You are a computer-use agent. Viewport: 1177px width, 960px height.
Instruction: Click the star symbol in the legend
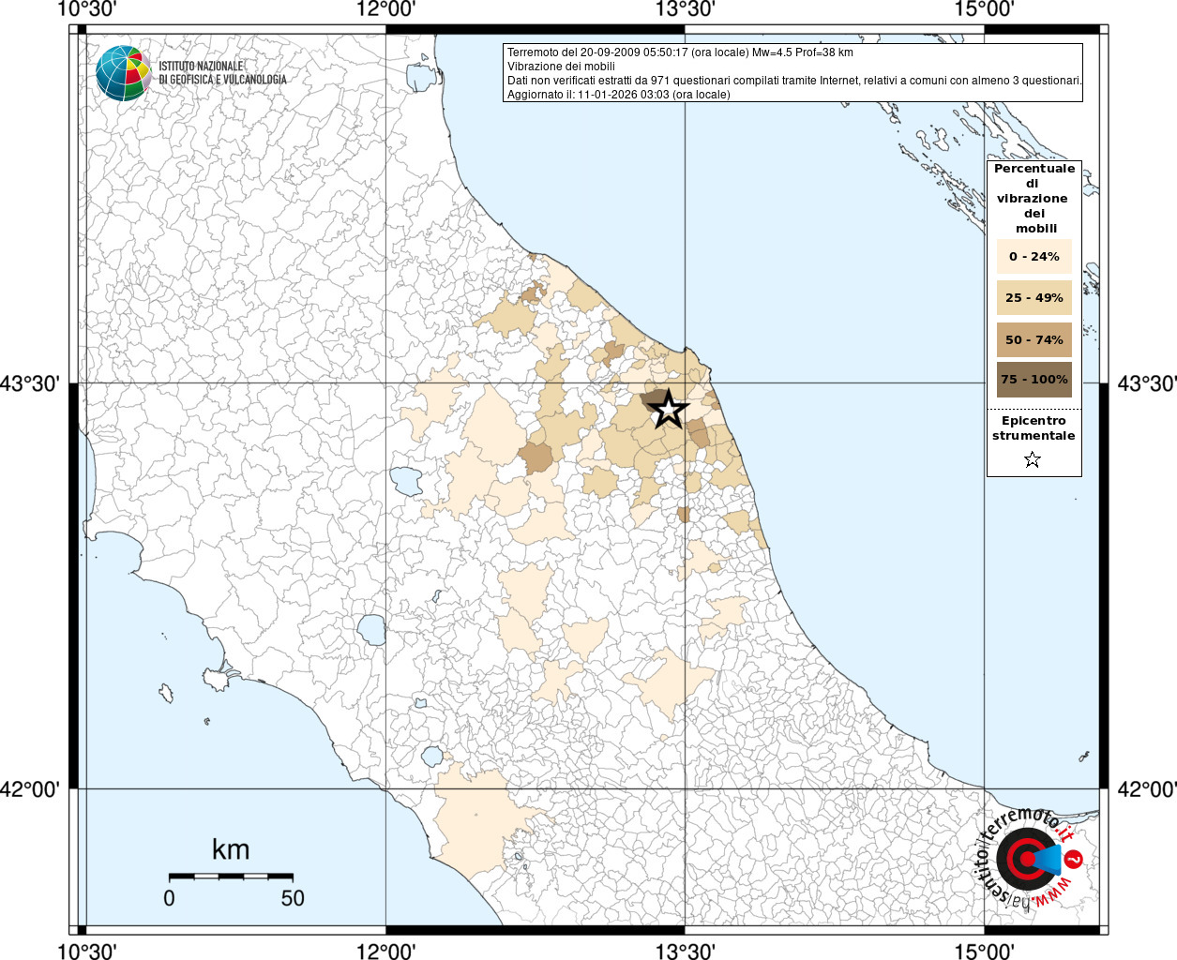[x=1033, y=459]
